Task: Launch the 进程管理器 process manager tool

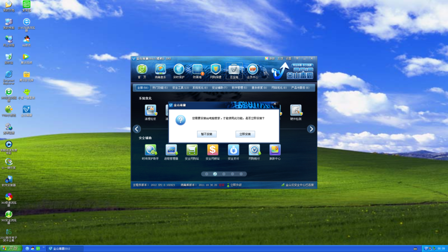Action: point(171,151)
